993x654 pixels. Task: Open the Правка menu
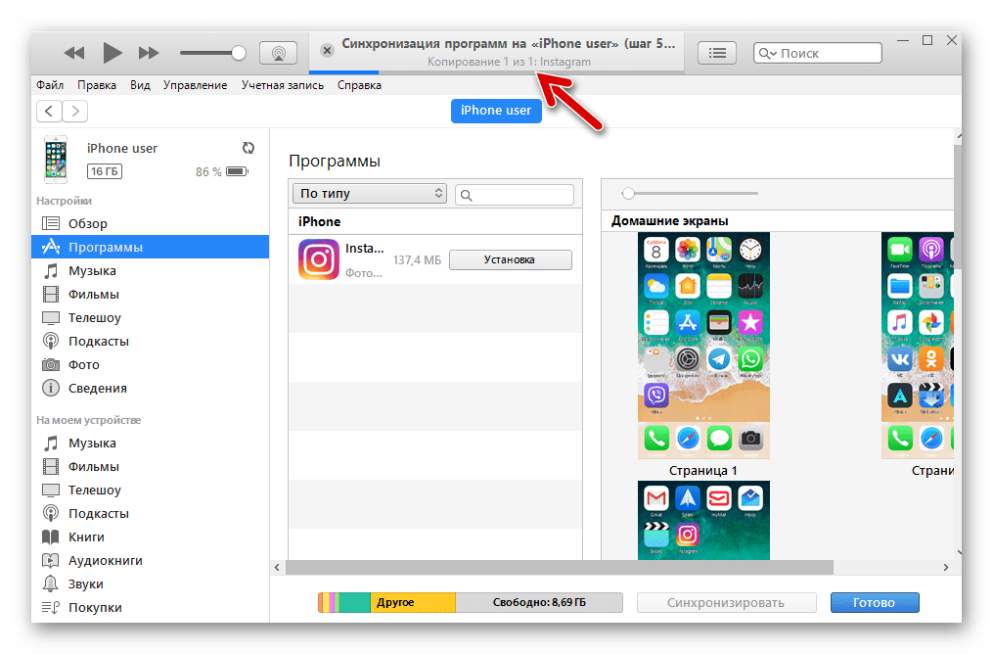pos(97,85)
